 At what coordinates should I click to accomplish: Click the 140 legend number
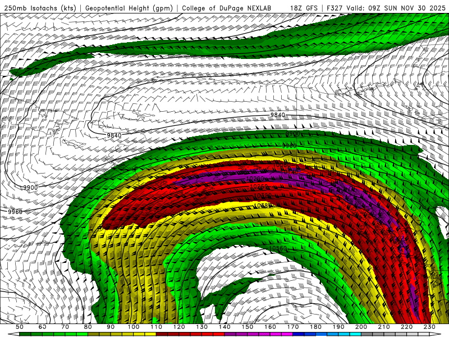tap(224, 327)
